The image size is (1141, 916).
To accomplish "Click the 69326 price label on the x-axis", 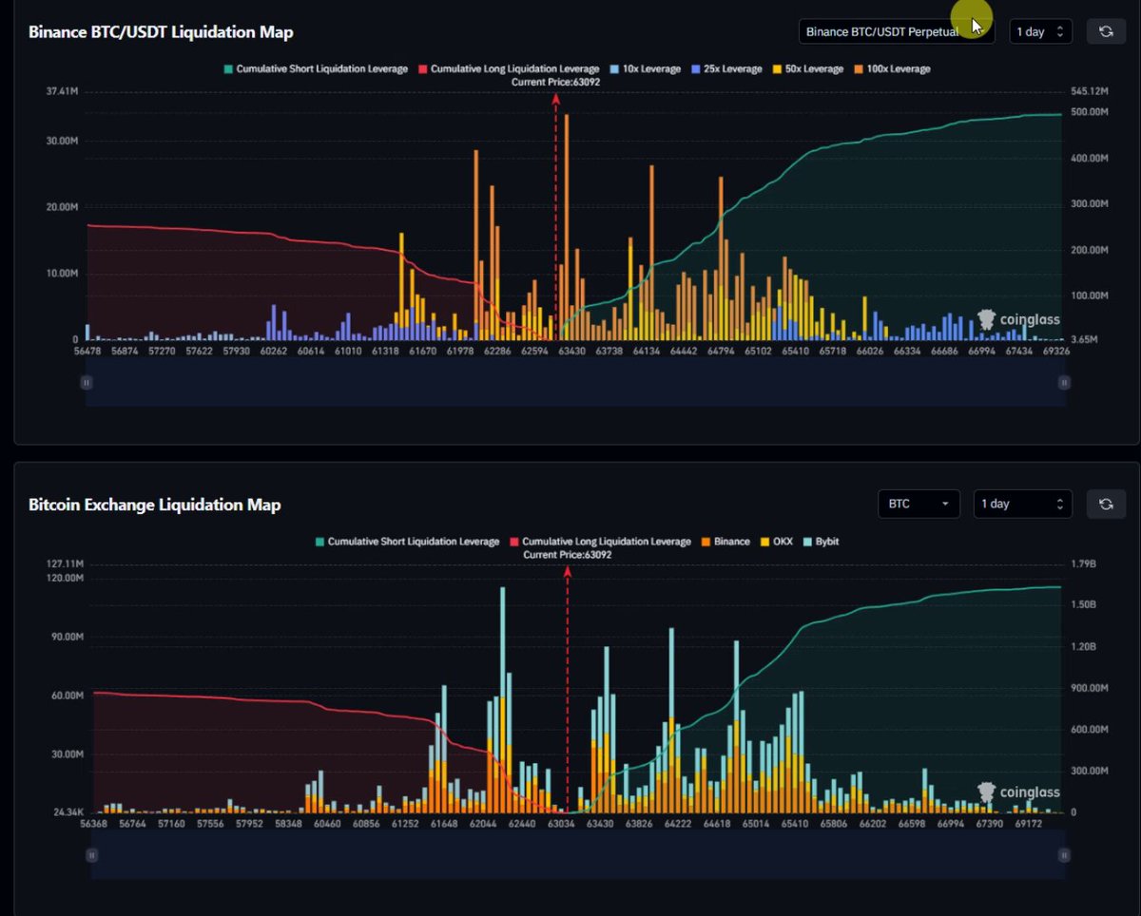I will coord(1055,352).
